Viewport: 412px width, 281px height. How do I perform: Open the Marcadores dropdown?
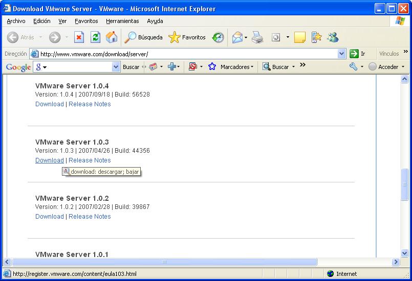pos(236,67)
